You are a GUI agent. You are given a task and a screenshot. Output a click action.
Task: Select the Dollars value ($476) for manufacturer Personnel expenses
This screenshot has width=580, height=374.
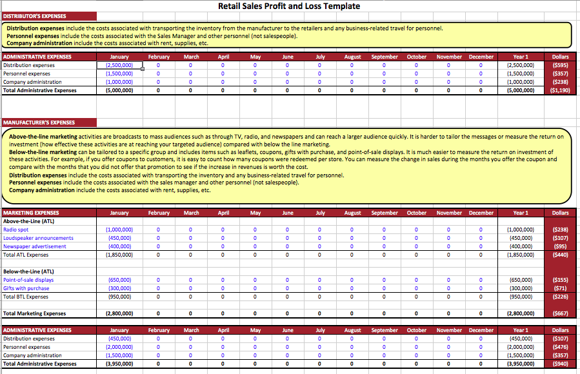tap(560, 347)
